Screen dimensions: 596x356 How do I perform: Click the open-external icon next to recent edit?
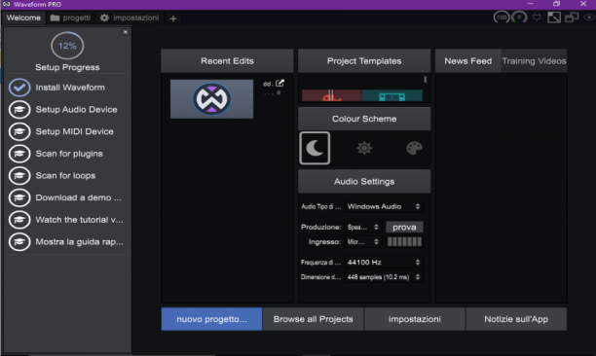(280, 83)
